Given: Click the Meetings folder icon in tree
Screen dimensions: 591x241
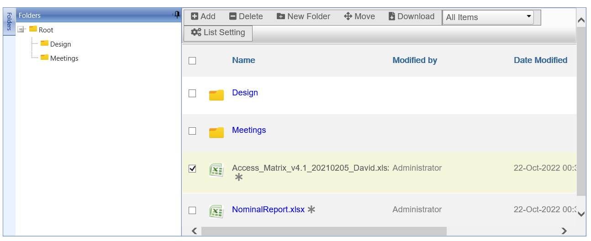Looking at the screenshot, I should (x=44, y=57).
